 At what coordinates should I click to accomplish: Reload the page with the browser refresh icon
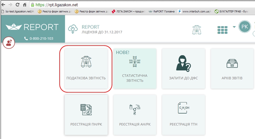click(x=17, y=5)
